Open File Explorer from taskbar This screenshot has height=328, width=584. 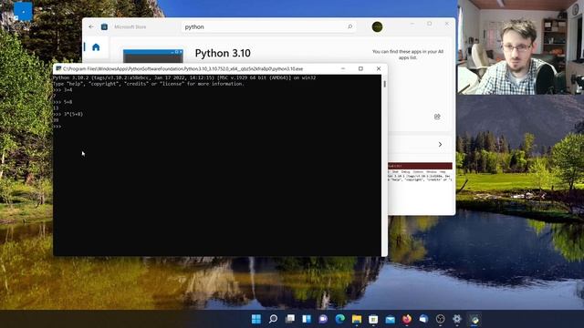357,319
